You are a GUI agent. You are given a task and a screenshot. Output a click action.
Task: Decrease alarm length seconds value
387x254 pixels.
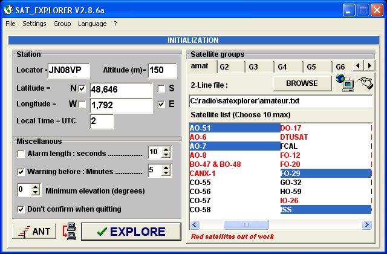point(166,155)
